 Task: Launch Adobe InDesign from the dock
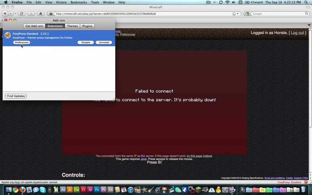[90, 190]
